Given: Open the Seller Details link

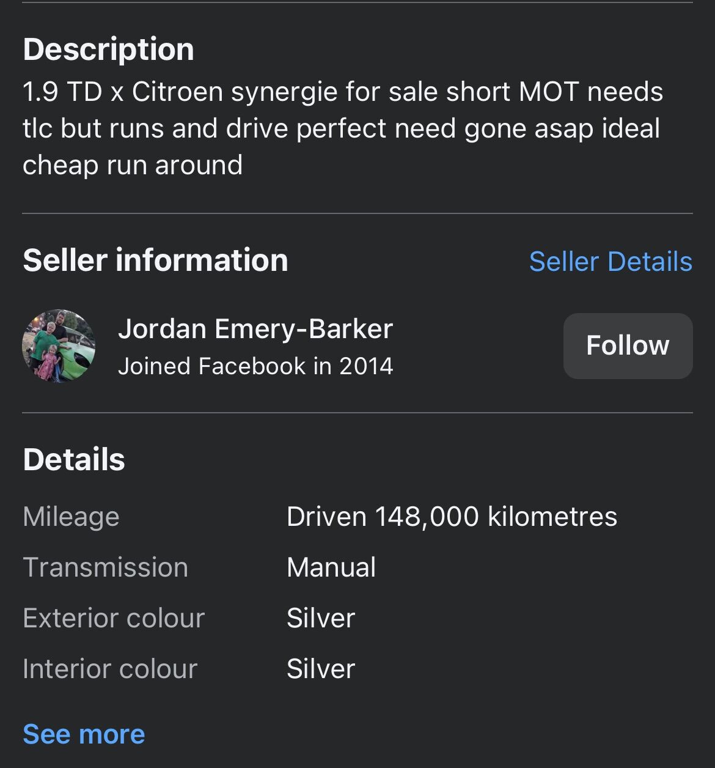Looking at the screenshot, I should [610, 262].
